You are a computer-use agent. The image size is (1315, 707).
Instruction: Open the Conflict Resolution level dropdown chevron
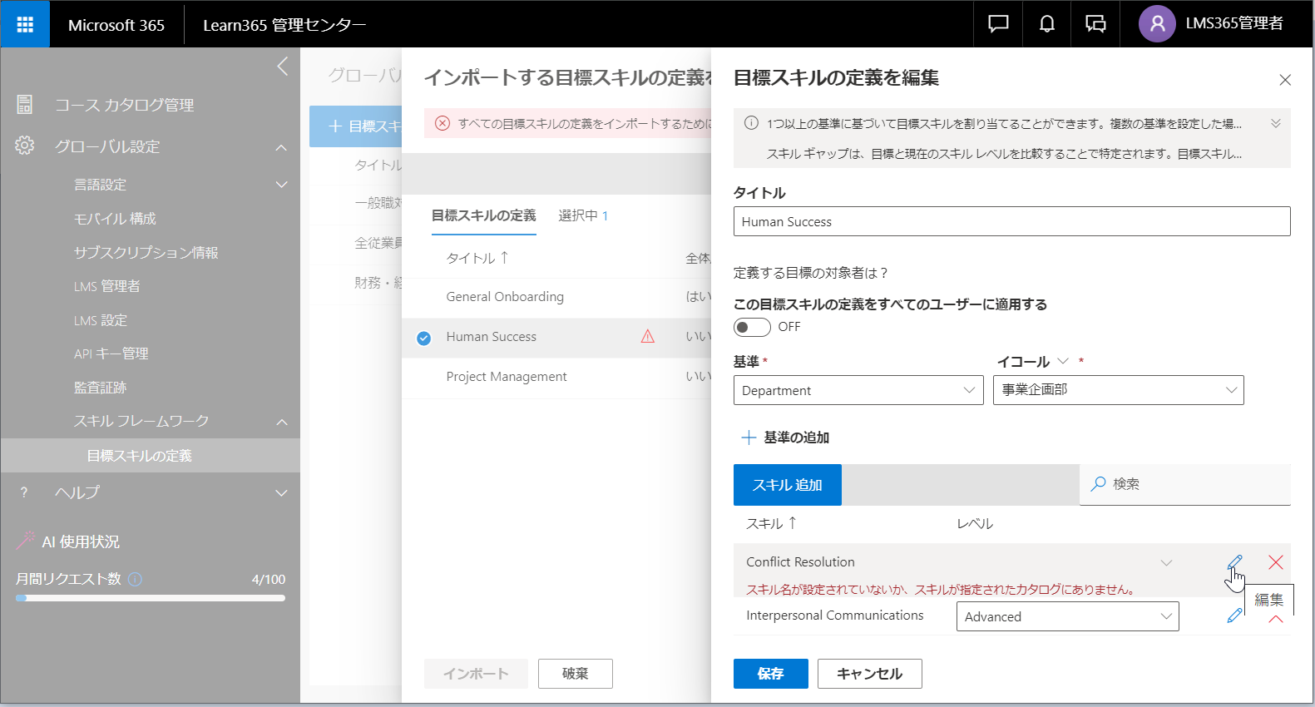(x=1167, y=563)
